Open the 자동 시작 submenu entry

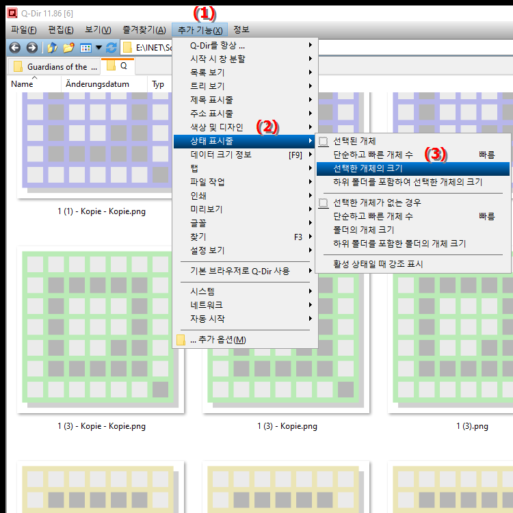pos(246,319)
